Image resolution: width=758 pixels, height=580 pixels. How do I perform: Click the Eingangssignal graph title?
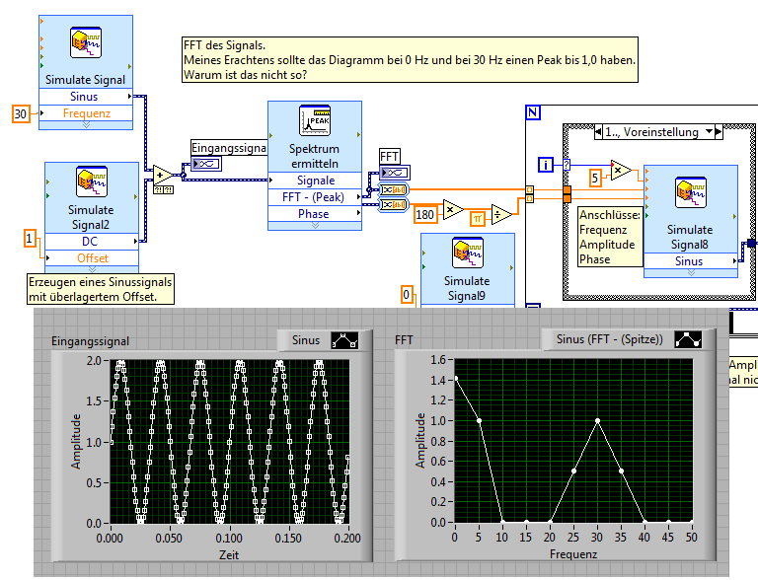click(x=91, y=341)
